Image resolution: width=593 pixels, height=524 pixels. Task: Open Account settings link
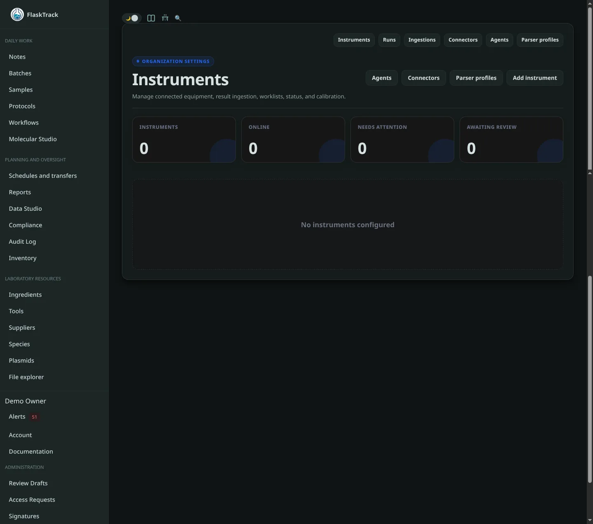point(20,435)
